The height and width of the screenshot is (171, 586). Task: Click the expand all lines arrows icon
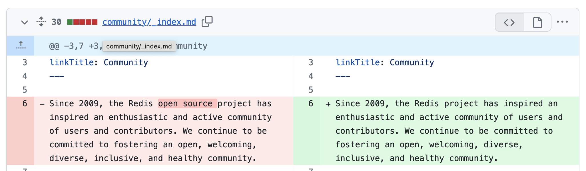click(x=41, y=22)
